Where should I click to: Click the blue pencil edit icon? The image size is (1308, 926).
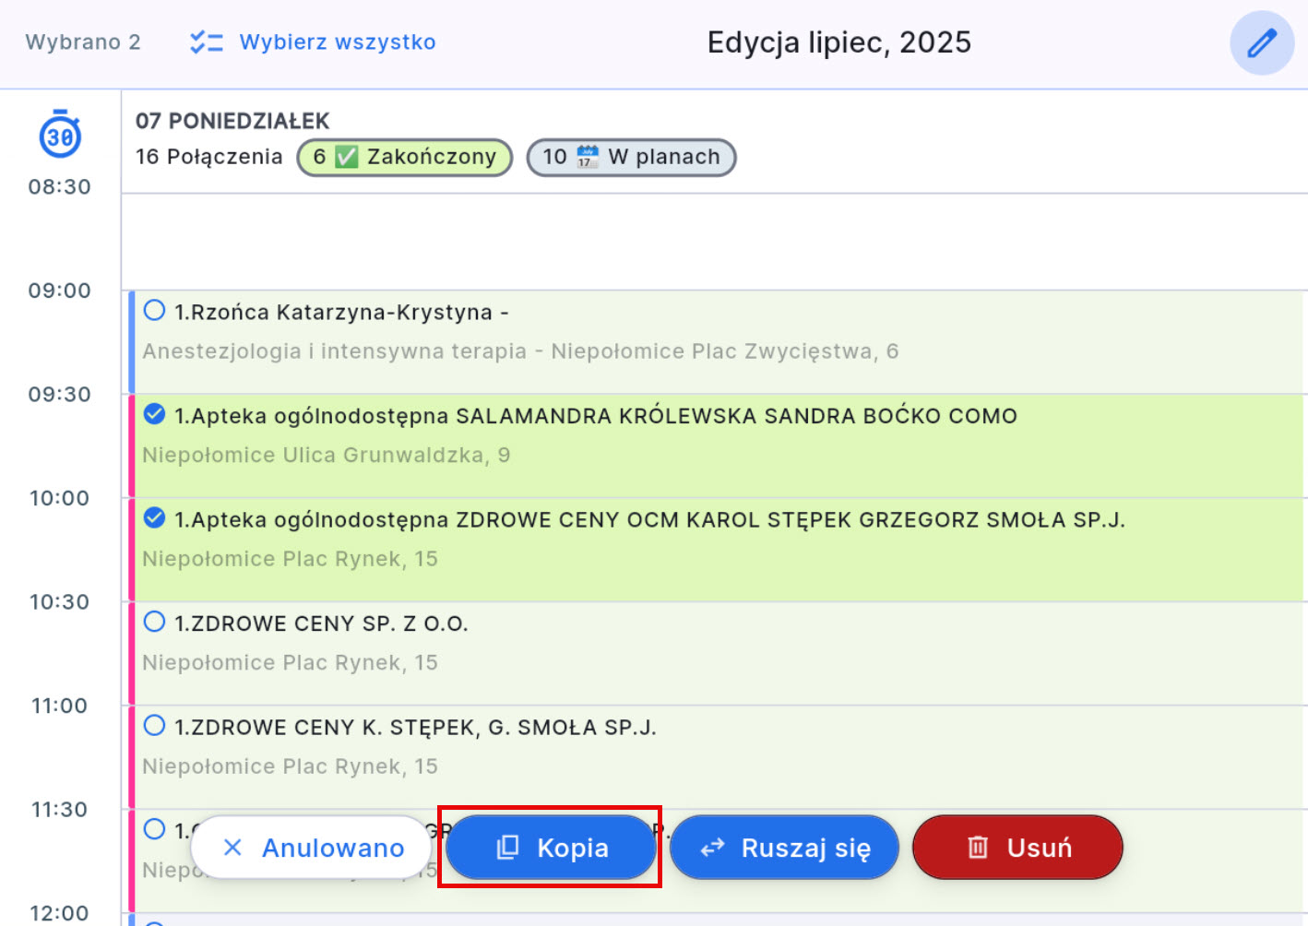[1261, 43]
